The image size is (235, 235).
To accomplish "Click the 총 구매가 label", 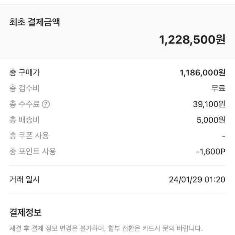I will pyautogui.click(x=25, y=72).
